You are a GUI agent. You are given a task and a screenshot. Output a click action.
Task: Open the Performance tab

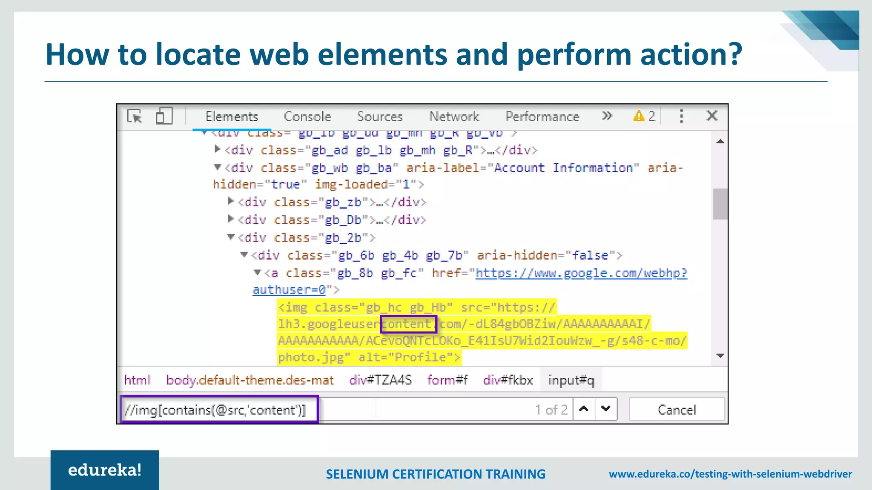[542, 117]
